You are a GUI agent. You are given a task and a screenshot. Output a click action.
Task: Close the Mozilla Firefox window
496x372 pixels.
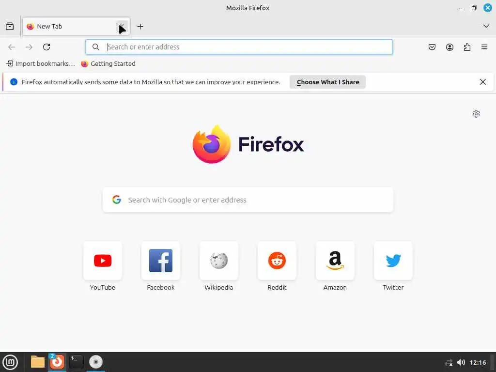pos(487,8)
